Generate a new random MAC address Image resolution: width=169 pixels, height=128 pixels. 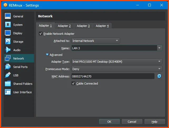159,76
